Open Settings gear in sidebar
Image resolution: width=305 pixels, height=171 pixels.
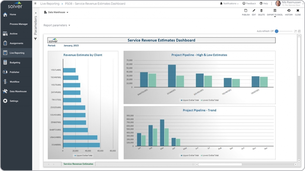tap(5, 101)
